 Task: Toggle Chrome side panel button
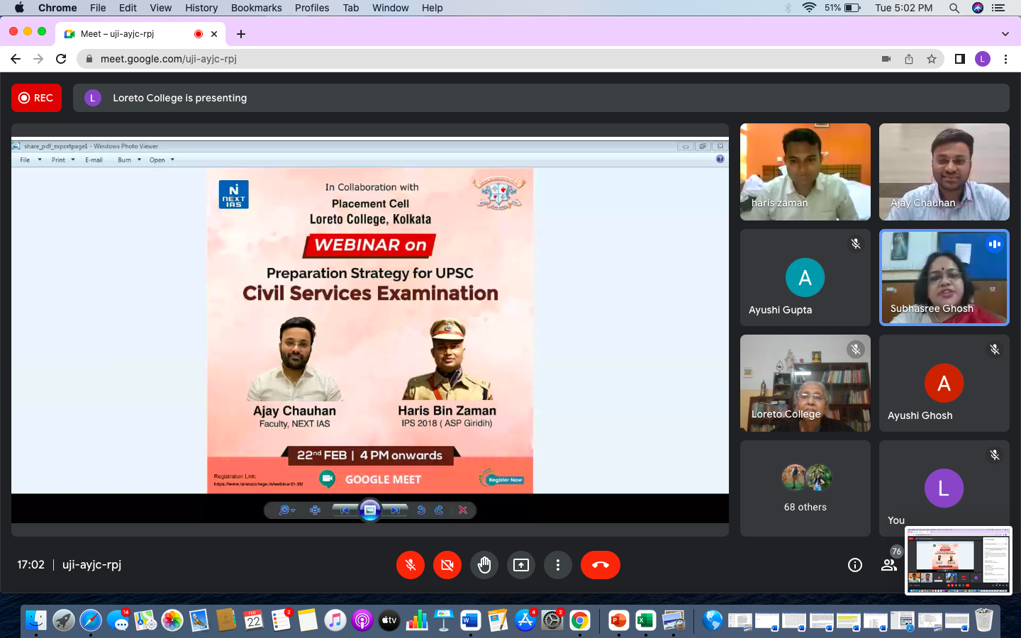point(959,59)
